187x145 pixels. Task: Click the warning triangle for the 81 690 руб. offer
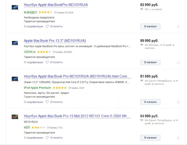point(178,102)
